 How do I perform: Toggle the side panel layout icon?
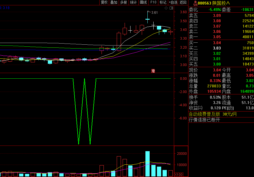pyautogui.click(x=171, y=8)
